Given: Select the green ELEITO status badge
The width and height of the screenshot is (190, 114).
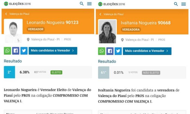Looking at the screenshot, I should [56, 72].
